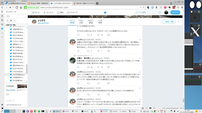Click the Pocket extension icon
The image size is (202, 113).
165,8
